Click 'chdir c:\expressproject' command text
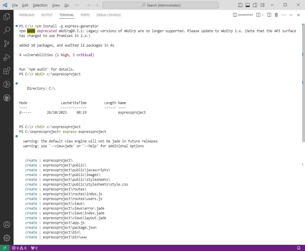 58,127
